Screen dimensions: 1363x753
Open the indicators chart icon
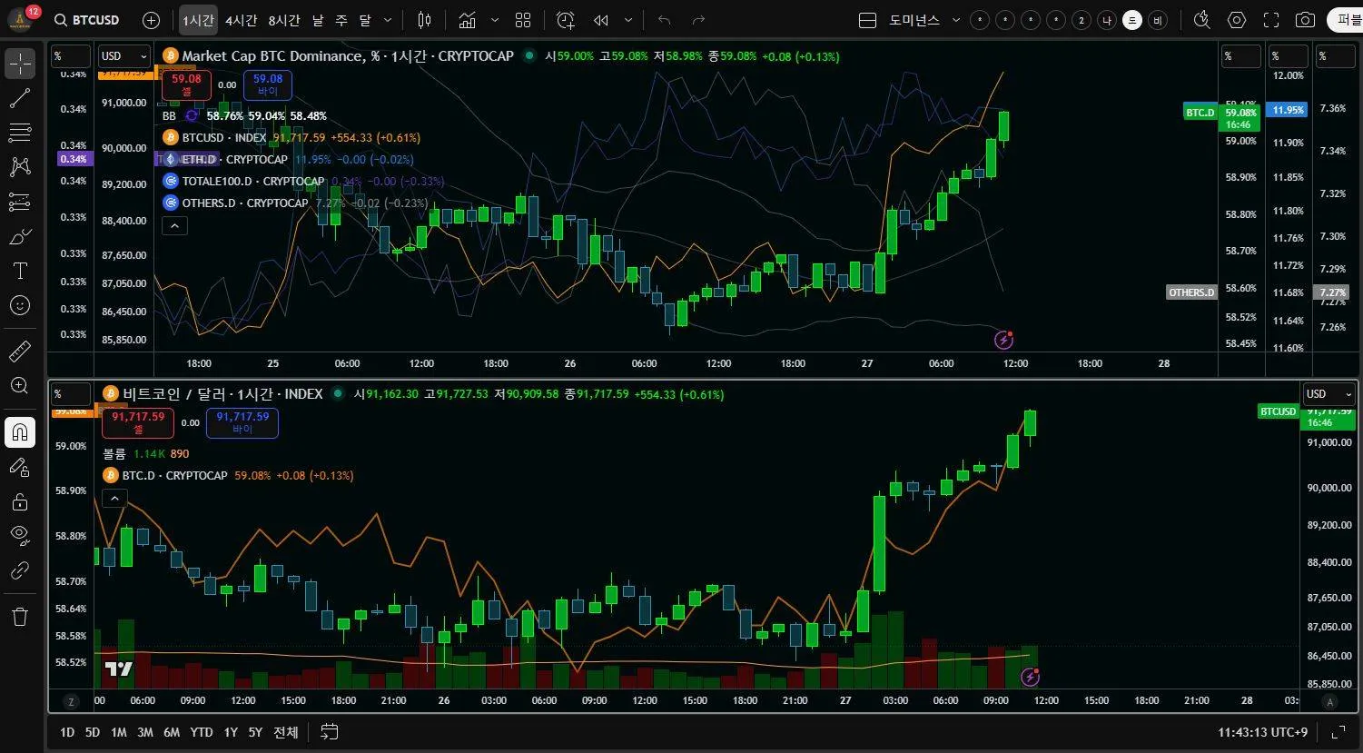point(468,20)
